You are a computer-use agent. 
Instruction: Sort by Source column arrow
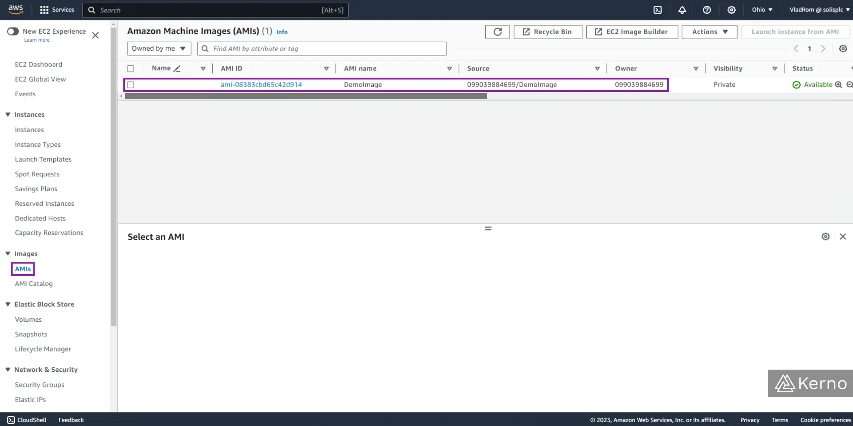click(x=597, y=68)
